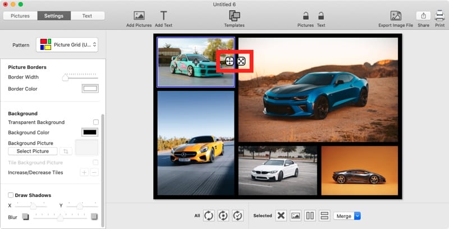Open the Background Color swatch
Viewport: 449px width, 229px height.
[90, 132]
